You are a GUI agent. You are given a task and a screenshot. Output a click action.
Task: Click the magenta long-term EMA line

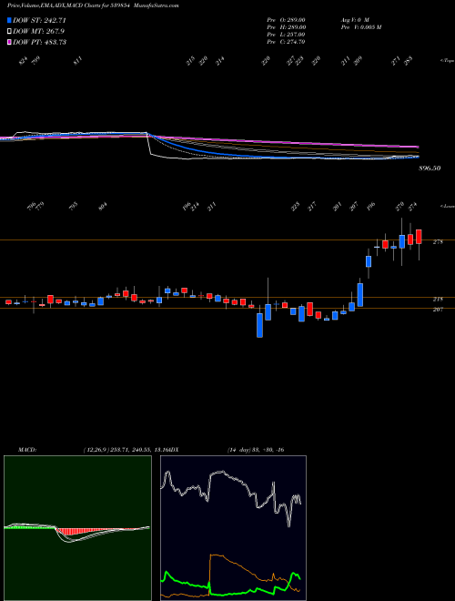[x=288, y=141]
